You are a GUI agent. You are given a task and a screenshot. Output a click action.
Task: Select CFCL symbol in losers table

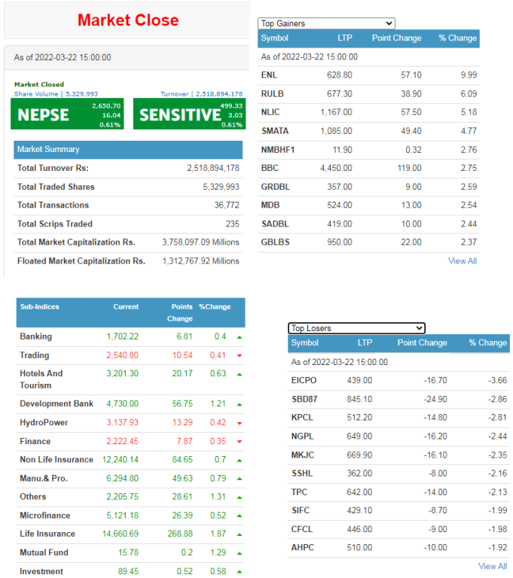[302, 529]
